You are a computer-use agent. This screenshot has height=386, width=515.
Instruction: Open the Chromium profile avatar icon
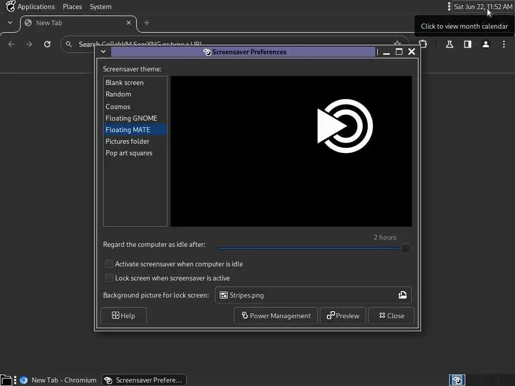[486, 44]
